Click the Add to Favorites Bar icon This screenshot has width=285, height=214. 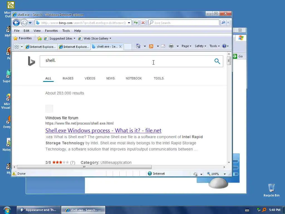(40, 38)
